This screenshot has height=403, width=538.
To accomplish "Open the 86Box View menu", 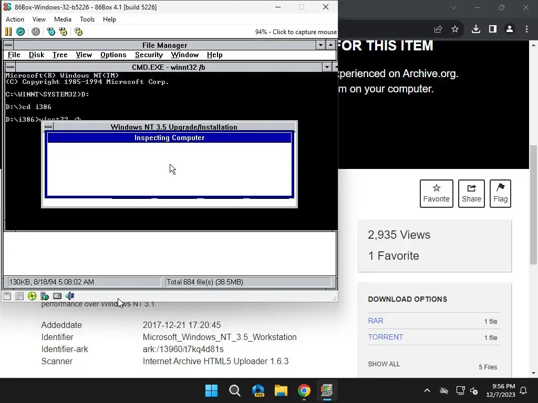I will point(39,19).
